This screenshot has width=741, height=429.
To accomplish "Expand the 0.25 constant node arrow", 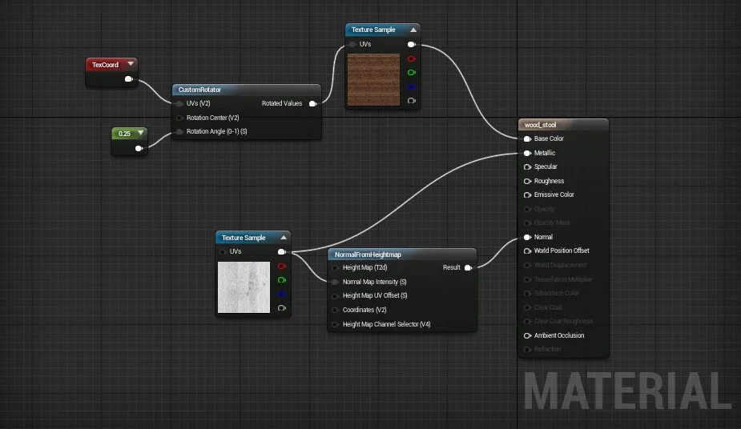I will (x=141, y=133).
